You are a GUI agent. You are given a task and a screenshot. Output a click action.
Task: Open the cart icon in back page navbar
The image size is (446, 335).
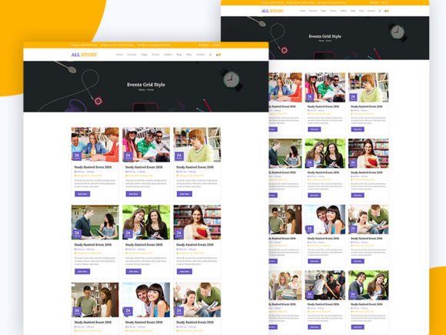(x=387, y=11)
